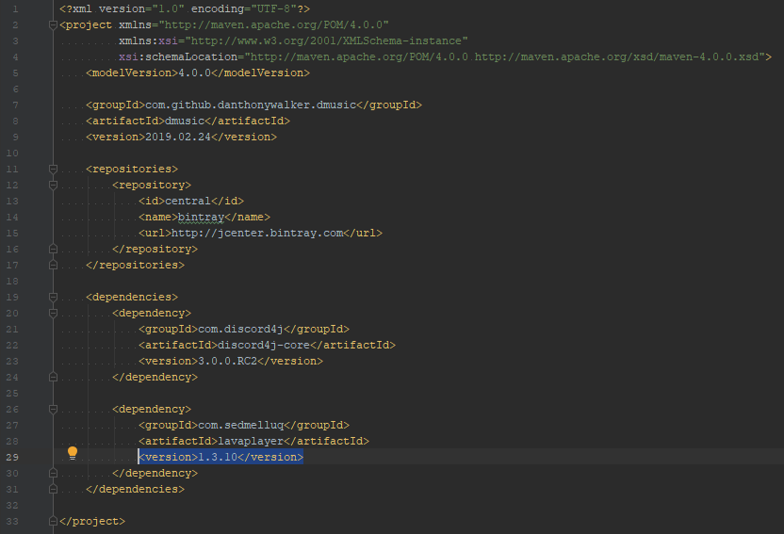
Task: Fold the discord4j dependency block
Action: click(53, 314)
